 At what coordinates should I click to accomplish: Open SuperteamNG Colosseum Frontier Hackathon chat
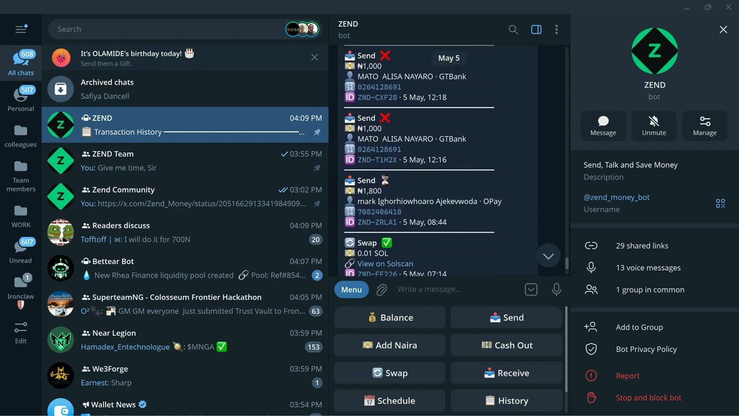pos(185,304)
